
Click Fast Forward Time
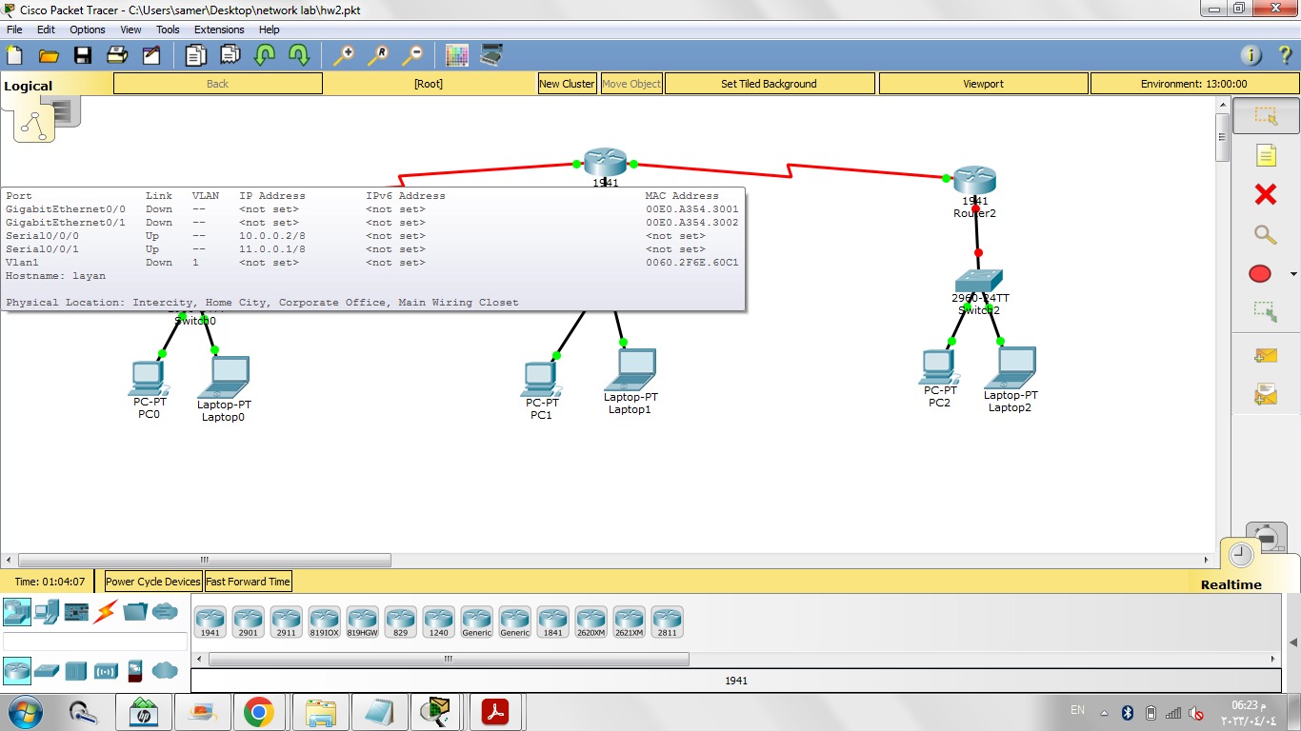(248, 582)
